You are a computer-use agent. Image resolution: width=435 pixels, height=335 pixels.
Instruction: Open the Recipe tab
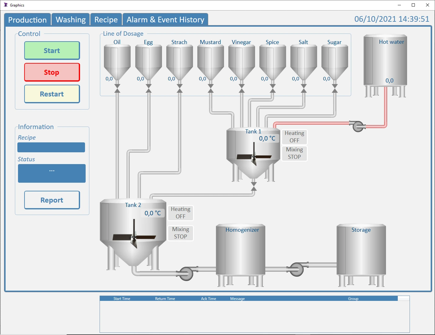click(x=106, y=20)
